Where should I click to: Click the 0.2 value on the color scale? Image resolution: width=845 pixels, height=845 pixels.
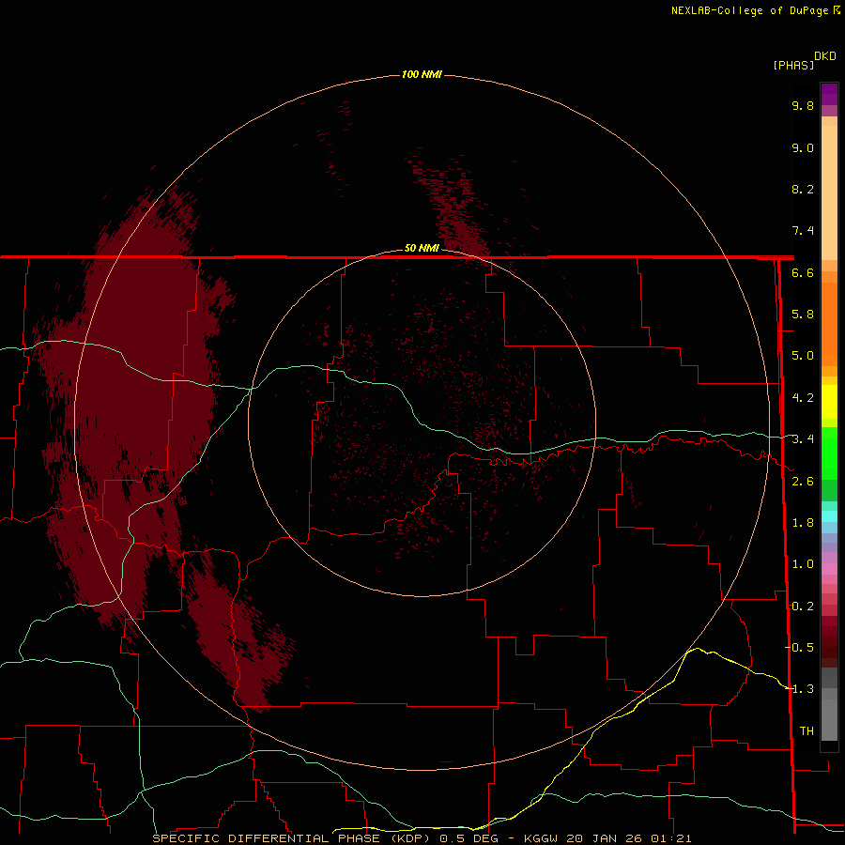(803, 607)
